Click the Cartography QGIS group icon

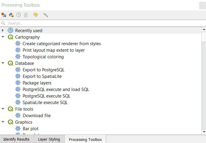10,37
